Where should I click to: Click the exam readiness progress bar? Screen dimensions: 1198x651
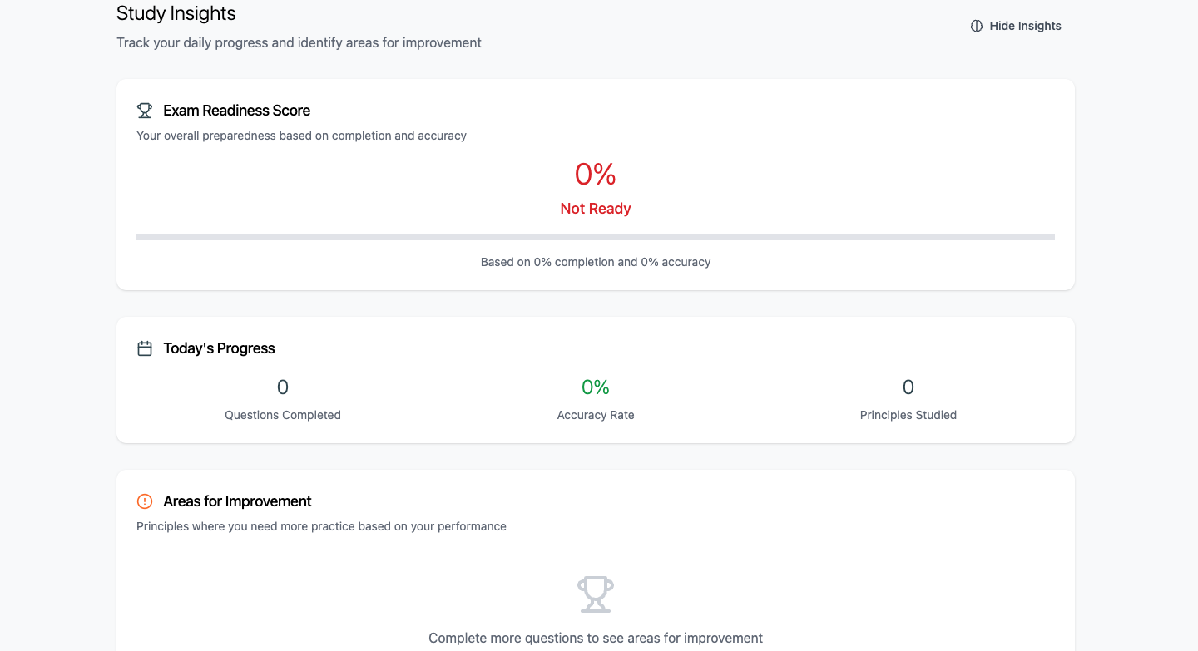click(596, 237)
